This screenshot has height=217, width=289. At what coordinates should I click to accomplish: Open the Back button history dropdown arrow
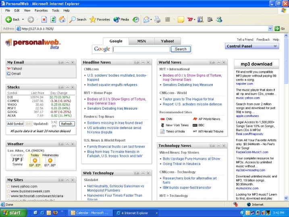click(x=23, y=19)
